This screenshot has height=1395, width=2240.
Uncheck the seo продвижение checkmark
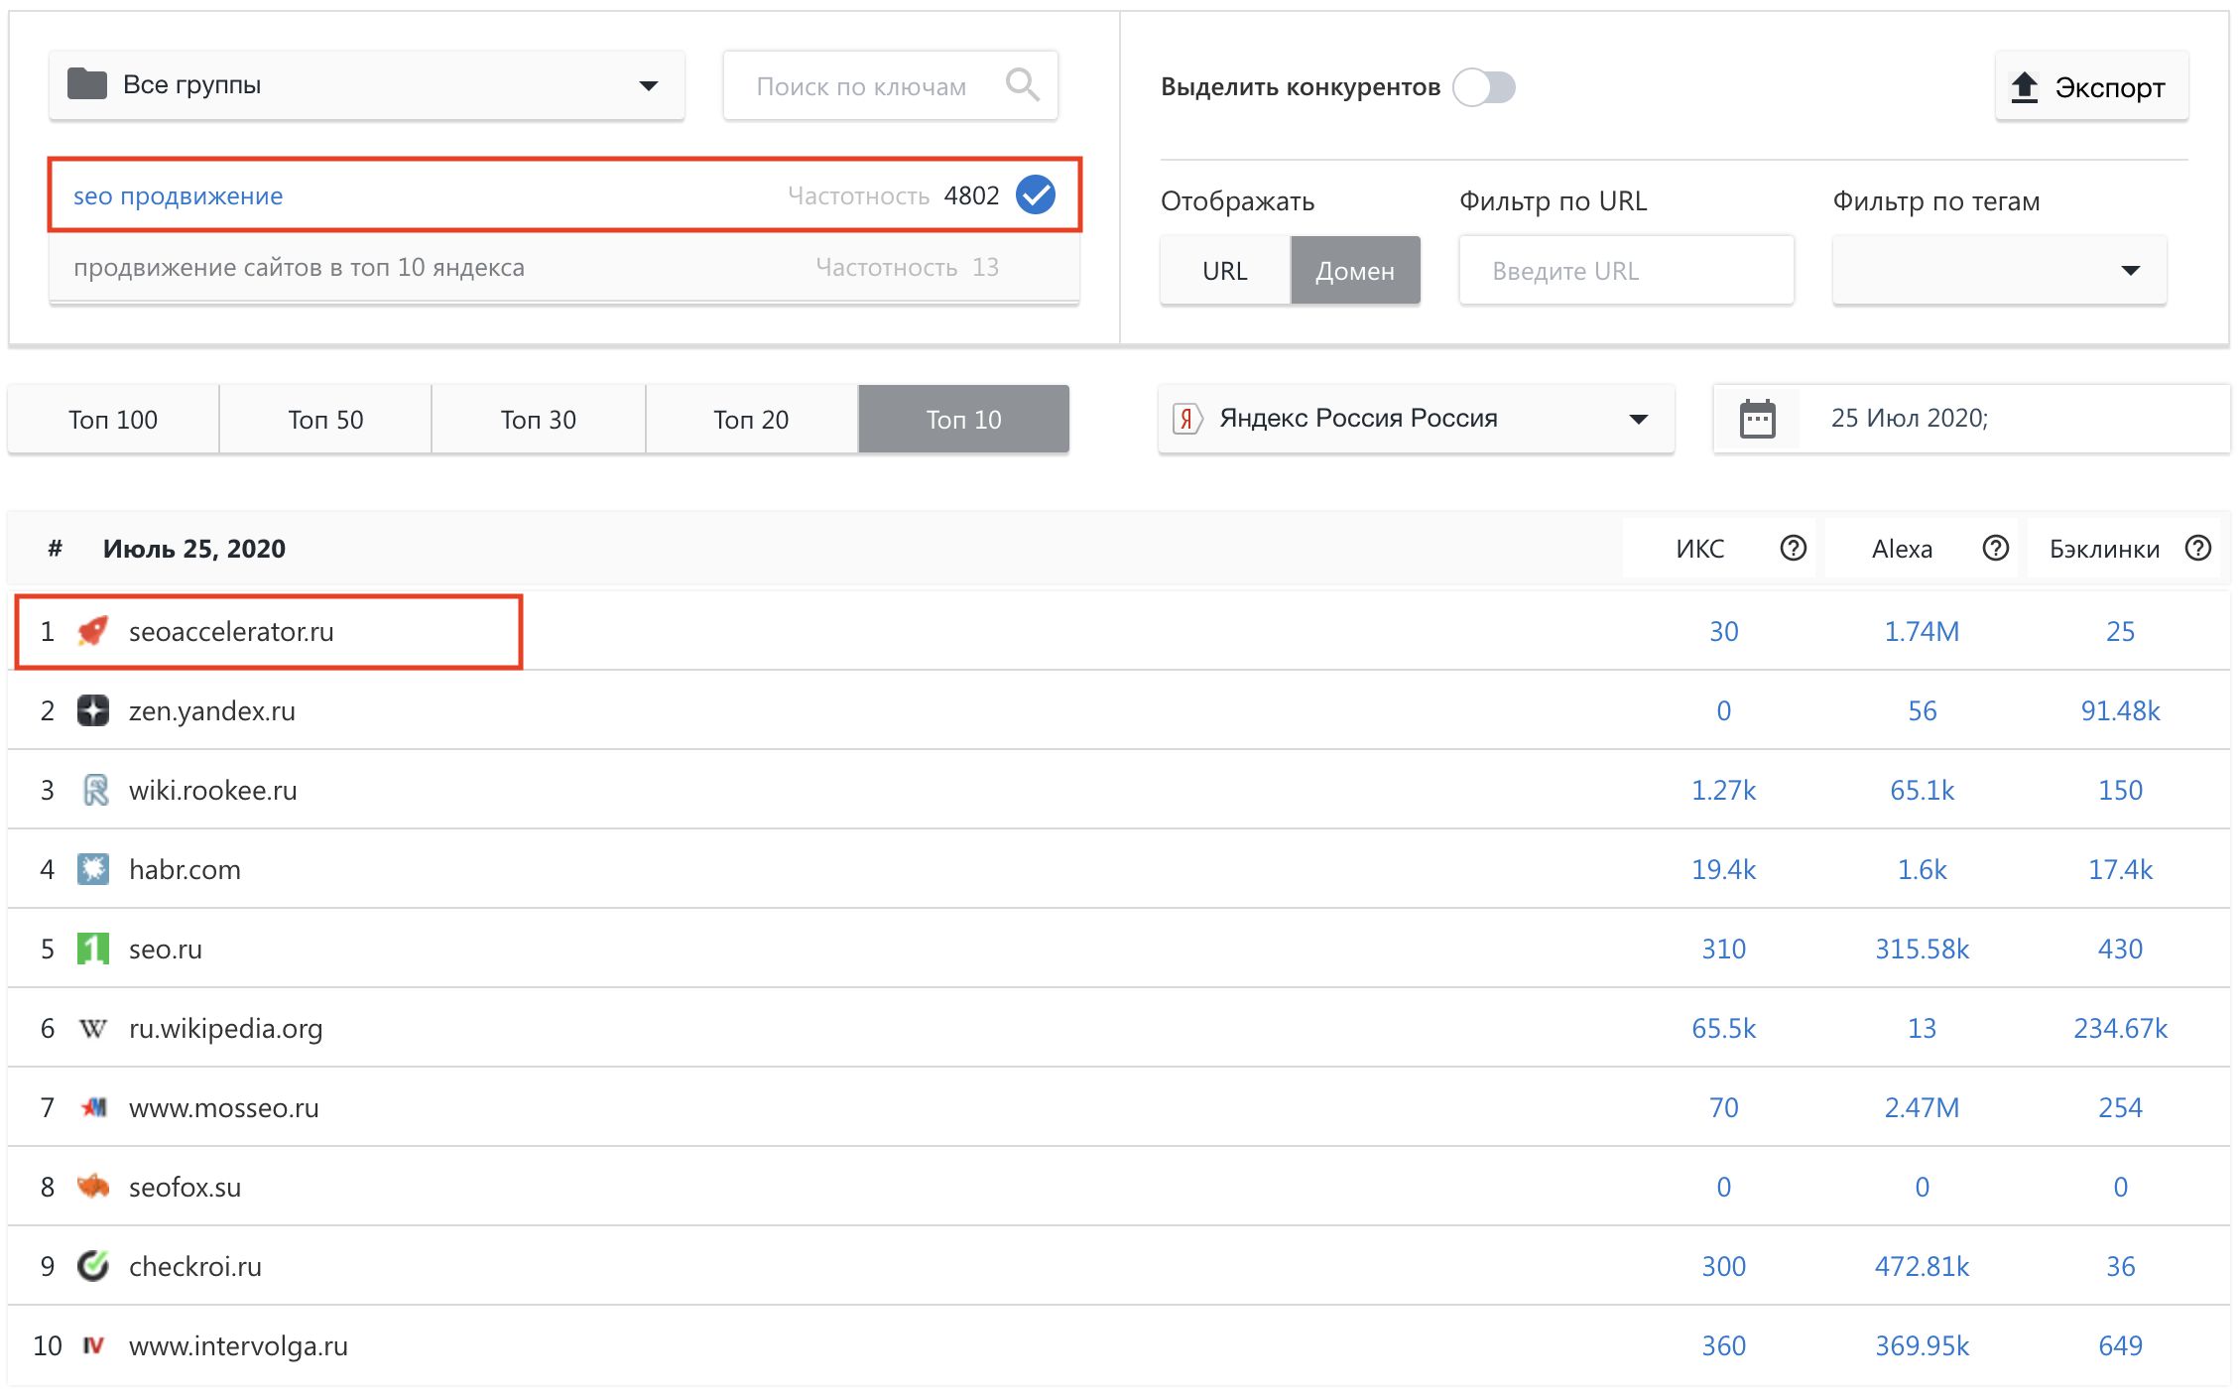click(x=1035, y=194)
